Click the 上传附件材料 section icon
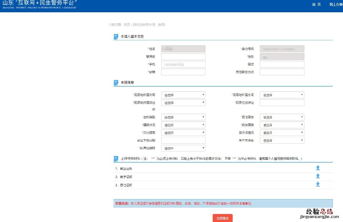The image size is (343, 222). (x=116, y=159)
